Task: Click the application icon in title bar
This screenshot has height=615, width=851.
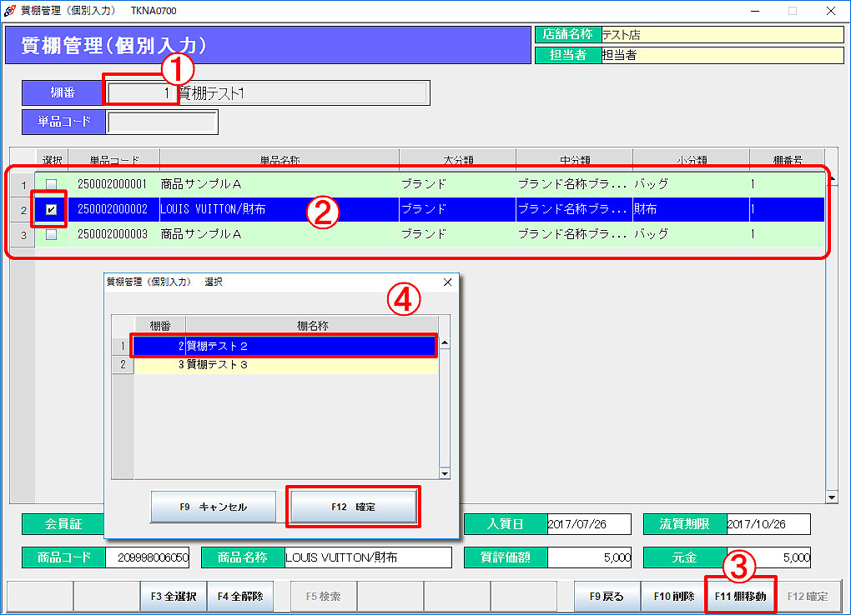Action: [10, 11]
